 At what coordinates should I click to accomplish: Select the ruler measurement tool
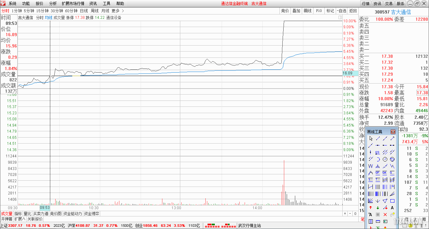tap(378, 221)
